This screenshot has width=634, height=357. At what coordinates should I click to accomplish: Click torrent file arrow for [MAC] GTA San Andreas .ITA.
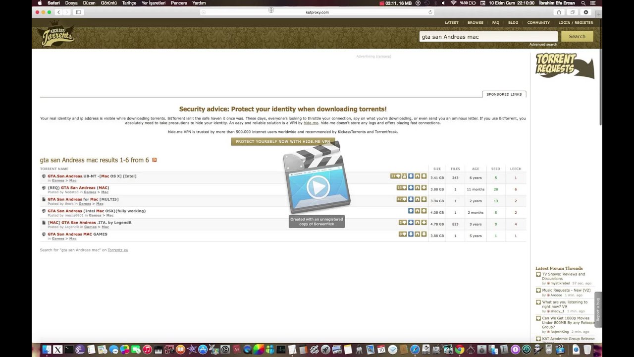pos(424,223)
